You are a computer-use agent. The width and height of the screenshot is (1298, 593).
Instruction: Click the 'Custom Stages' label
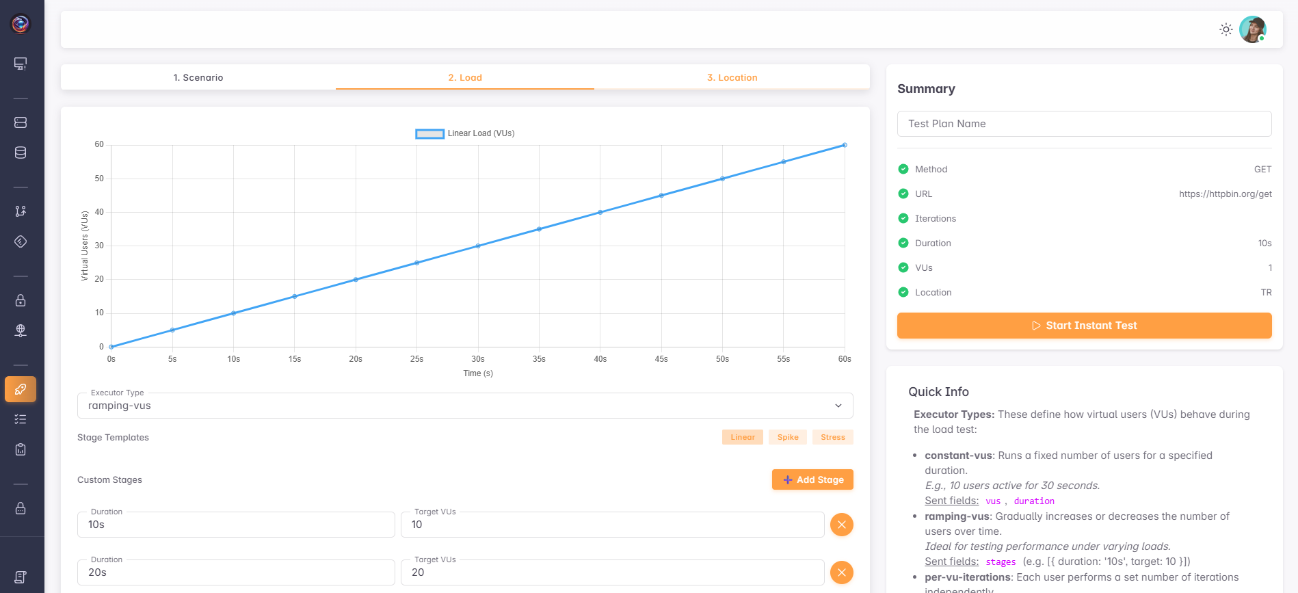click(x=109, y=479)
